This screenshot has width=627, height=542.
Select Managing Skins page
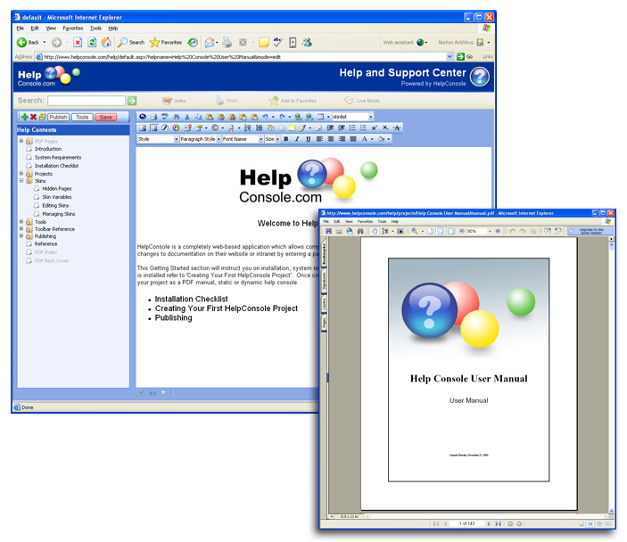tap(58, 214)
